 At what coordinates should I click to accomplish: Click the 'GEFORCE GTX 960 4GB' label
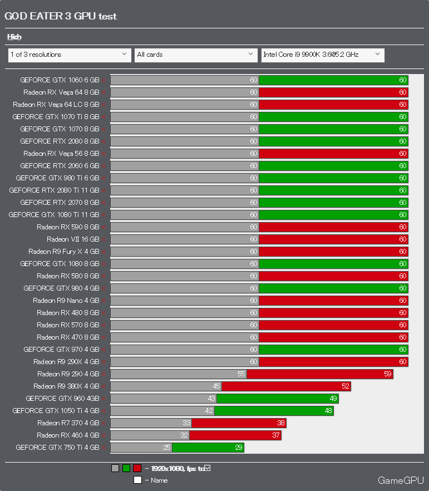tap(62, 399)
